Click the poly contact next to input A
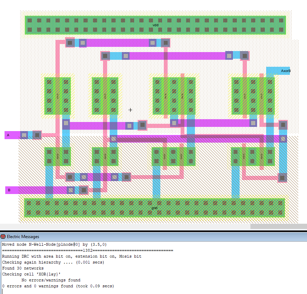307x294 pixels. [37, 135]
